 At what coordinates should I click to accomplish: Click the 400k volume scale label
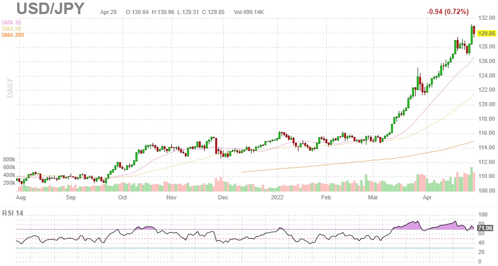9,175
